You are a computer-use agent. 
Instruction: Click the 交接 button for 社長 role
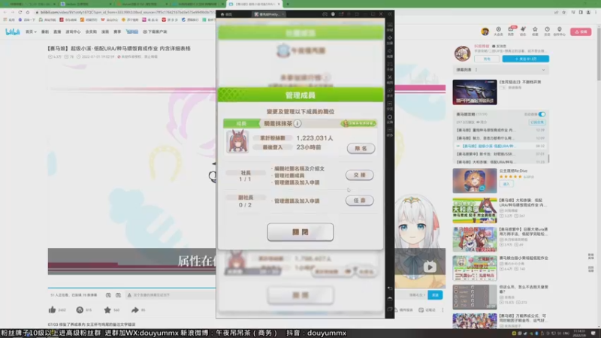point(360,175)
